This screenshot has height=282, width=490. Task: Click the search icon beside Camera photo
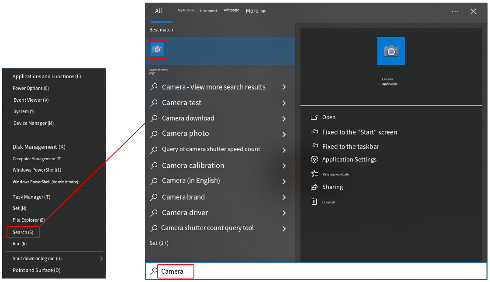tap(154, 134)
